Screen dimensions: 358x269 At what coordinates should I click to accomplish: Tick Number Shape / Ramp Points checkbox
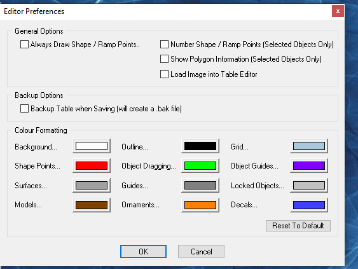[164, 45]
